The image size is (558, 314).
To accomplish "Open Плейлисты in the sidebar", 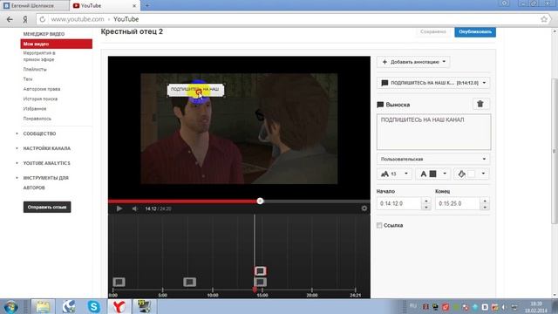I will [35, 70].
